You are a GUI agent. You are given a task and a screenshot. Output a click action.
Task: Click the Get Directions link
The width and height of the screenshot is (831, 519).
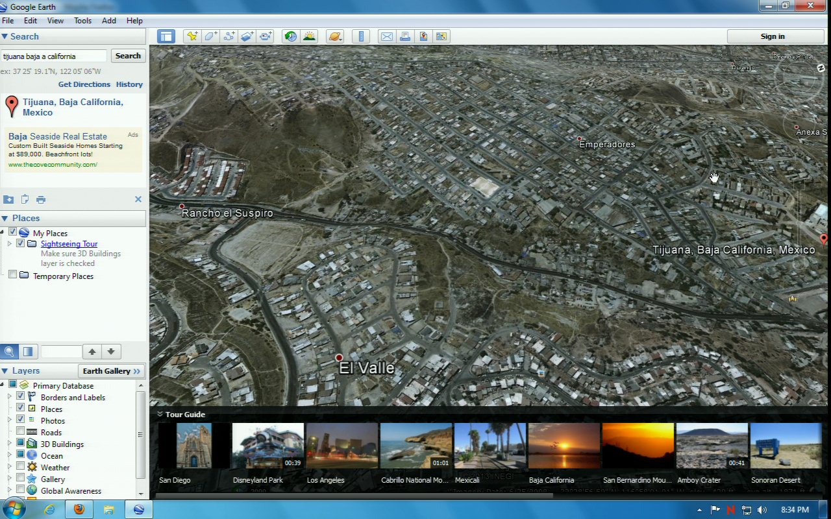click(x=84, y=84)
